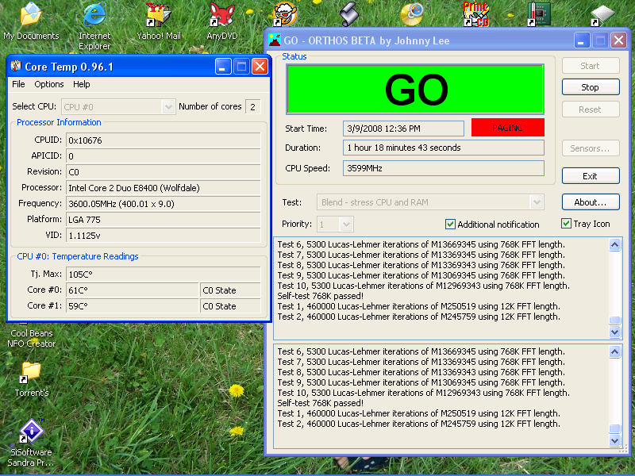Viewport: 635px width, 476px height.
Task: Open the About... dialog in ORTHOS
Action: (x=591, y=202)
